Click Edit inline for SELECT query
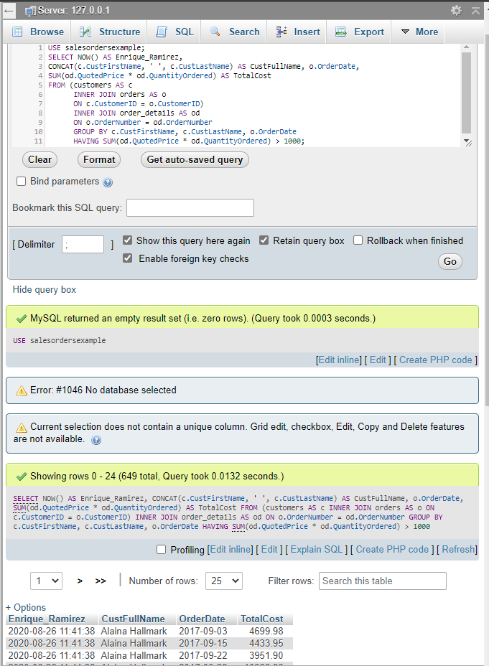Viewport: 489px width, 666px height. [230, 550]
